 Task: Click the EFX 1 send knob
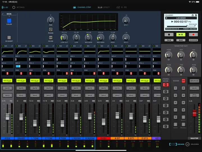126,20
